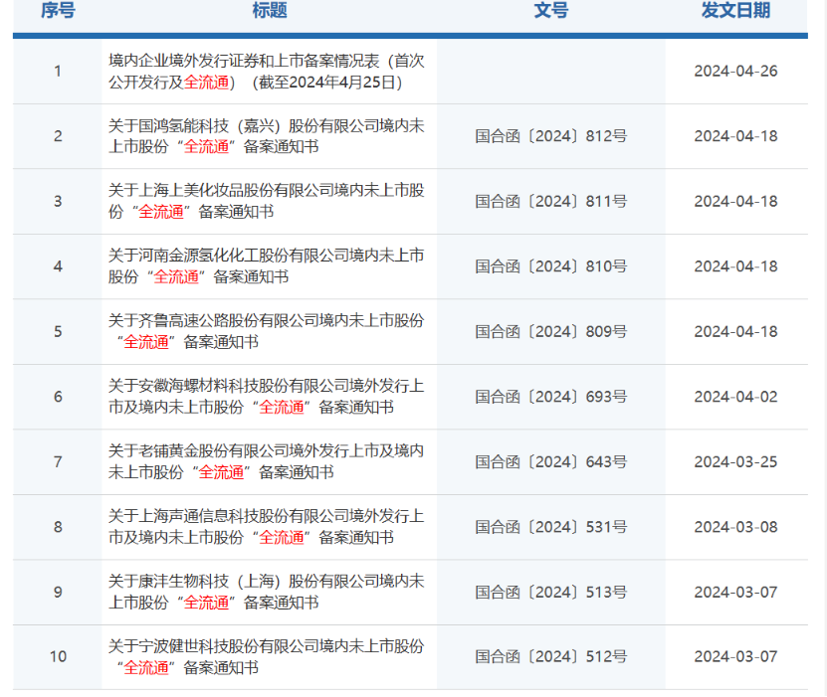Viewport: 827px width, 697px height.
Task: Select document number 国合函〔2024〕812号
Action: pyautogui.click(x=551, y=136)
